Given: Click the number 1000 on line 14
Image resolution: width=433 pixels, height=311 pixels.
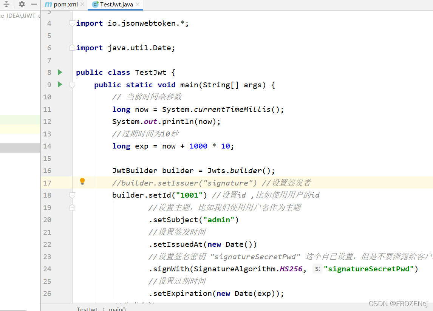Looking at the screenshot, I should tap(198, 146).
